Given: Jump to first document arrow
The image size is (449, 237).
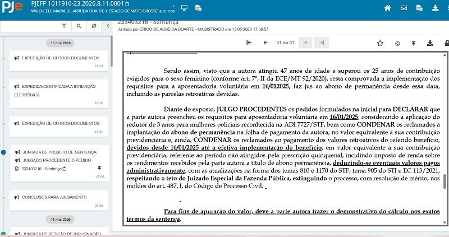Looking at the screenshot, I should pyautogui.click(x=249, y=43).
